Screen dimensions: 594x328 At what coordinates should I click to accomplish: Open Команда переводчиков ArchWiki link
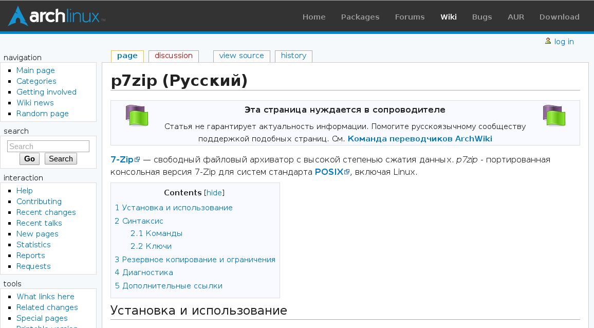click(x=420, y=139)
